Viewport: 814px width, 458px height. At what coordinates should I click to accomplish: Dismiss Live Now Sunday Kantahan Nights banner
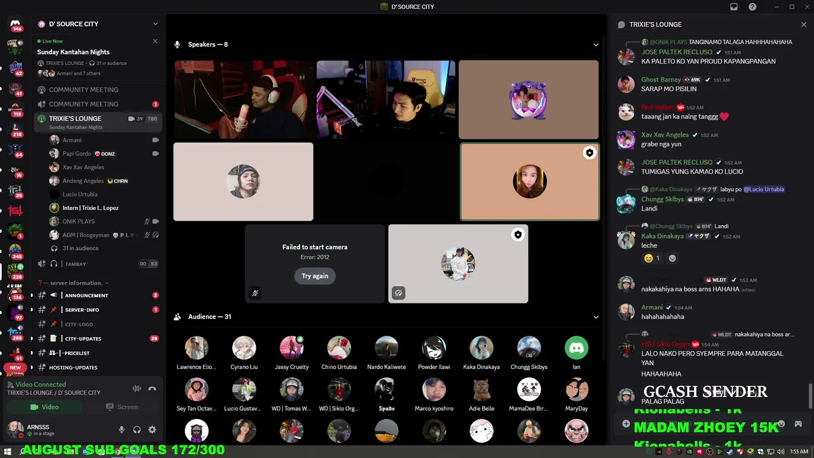pyautogui.click(x=155, y=41)
